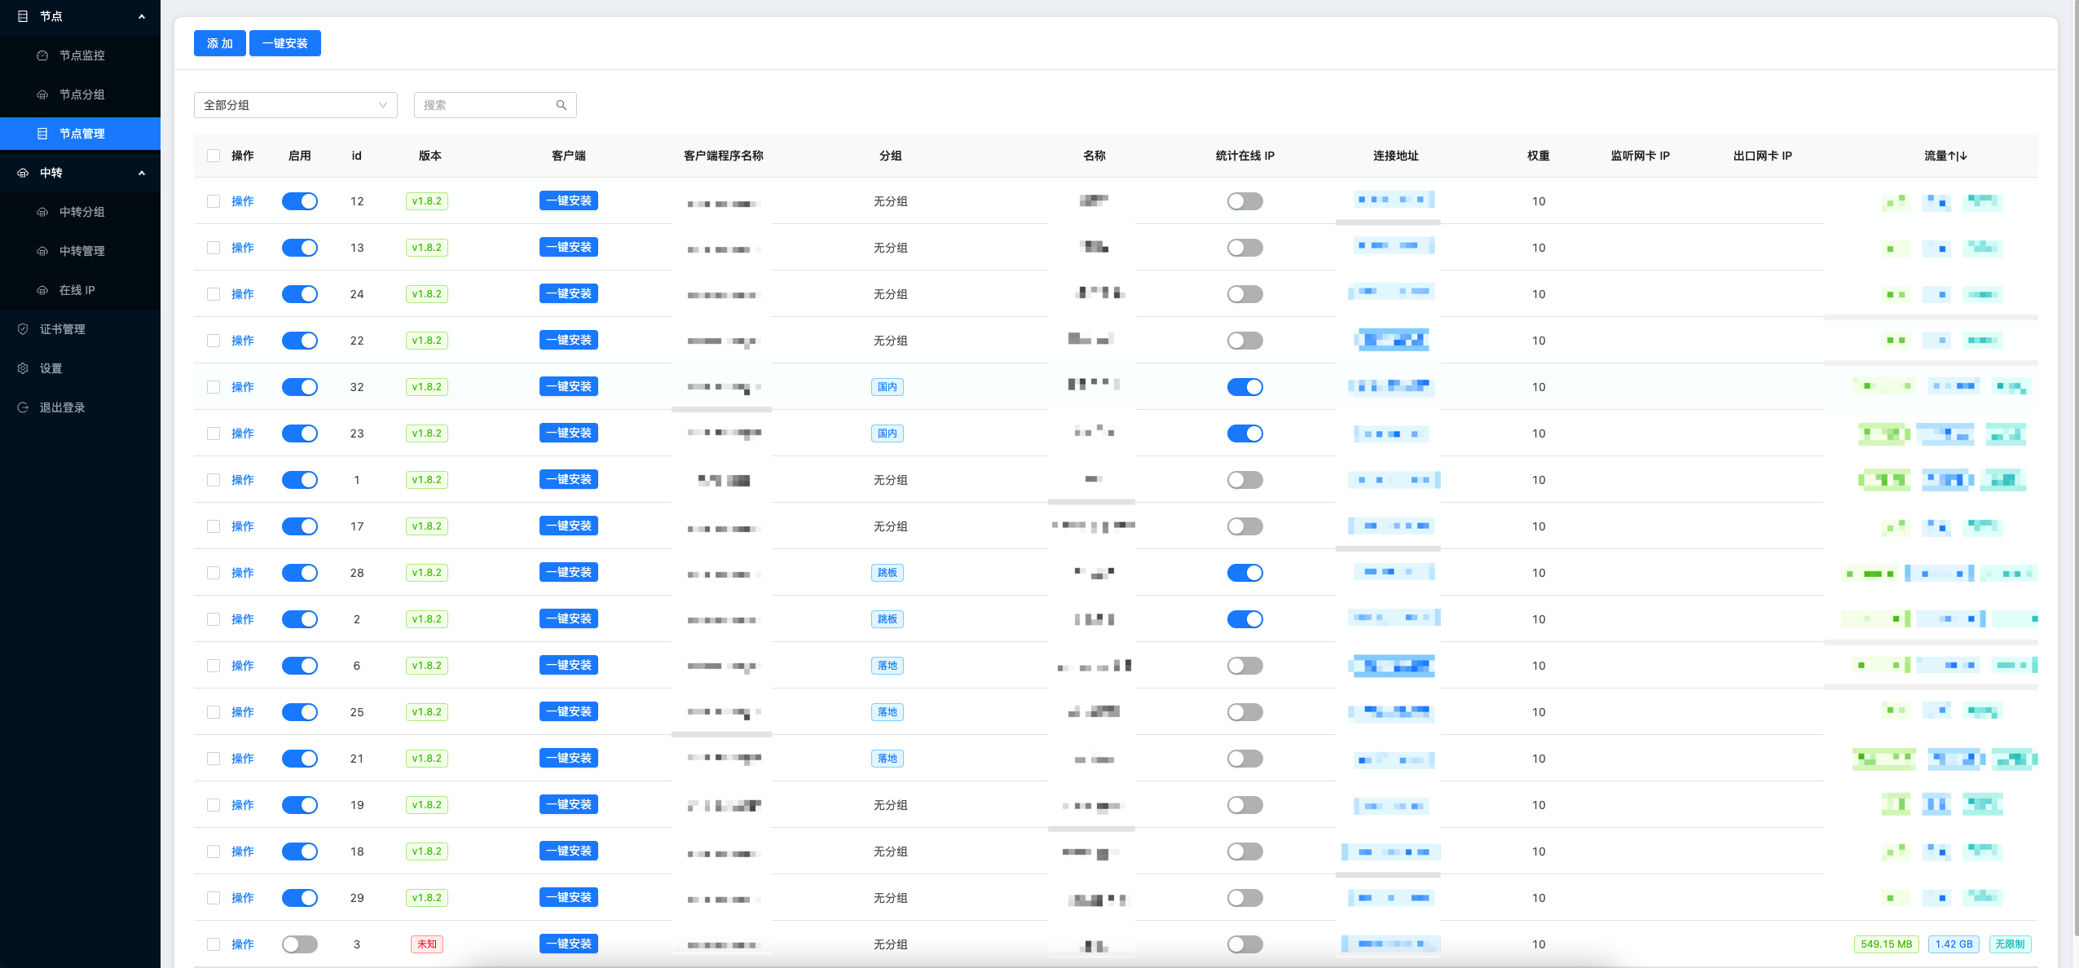Open 证书管理 menu item

click(80, 329)
